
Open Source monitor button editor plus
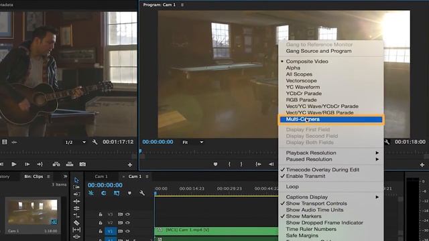130,165
